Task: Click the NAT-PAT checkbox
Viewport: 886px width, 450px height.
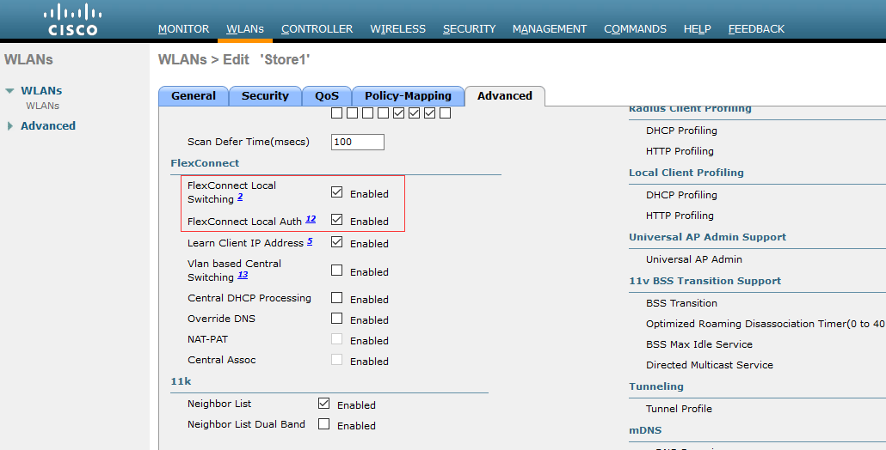Action: (337, 339)
